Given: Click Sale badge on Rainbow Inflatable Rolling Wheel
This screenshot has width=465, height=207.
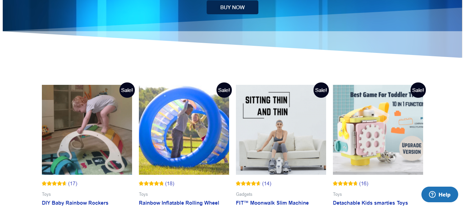Looking at the screenshot, I should pyautogui.click(x=224, y=90).
